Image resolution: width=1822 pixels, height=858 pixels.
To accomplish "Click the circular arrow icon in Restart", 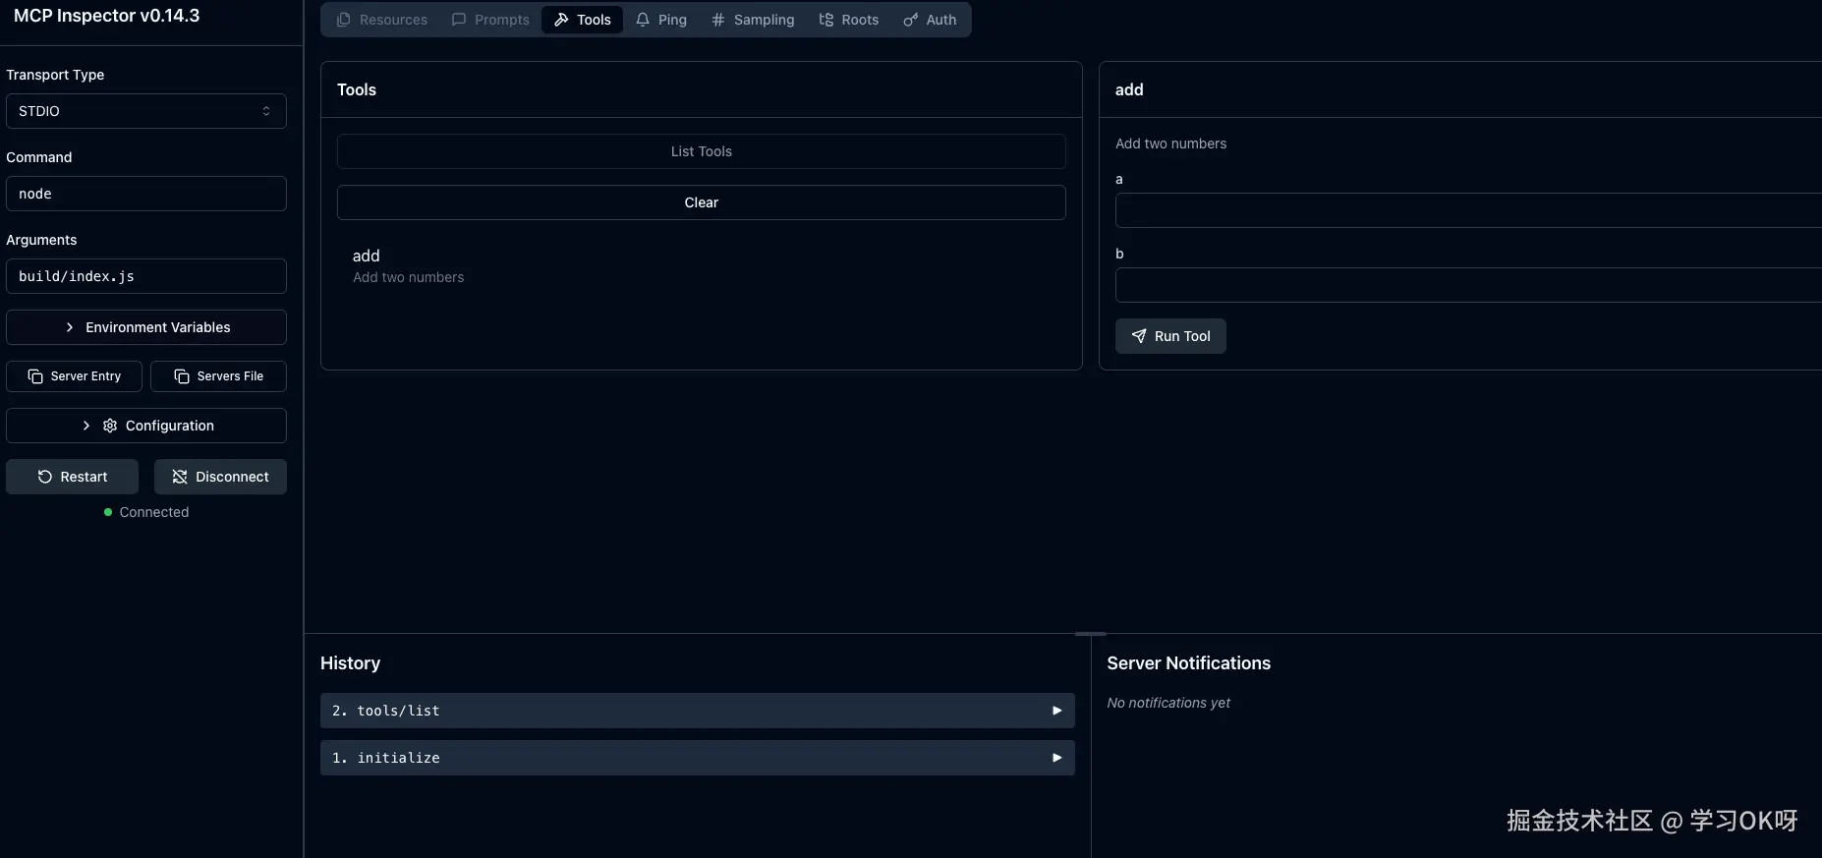I will click(x=45, y=477).
